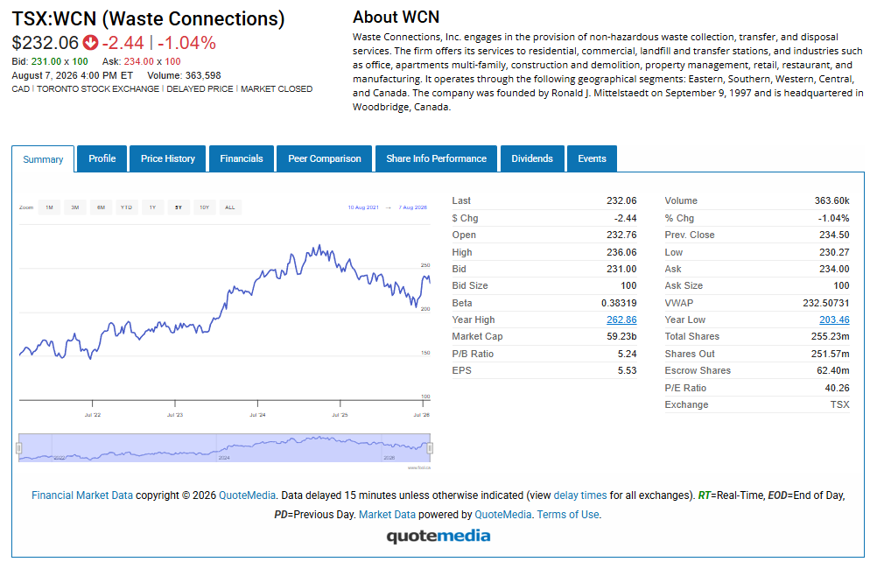Select the 5Y chart zoom
This screenshot has width=877, height=569.
tap(179, 207)
